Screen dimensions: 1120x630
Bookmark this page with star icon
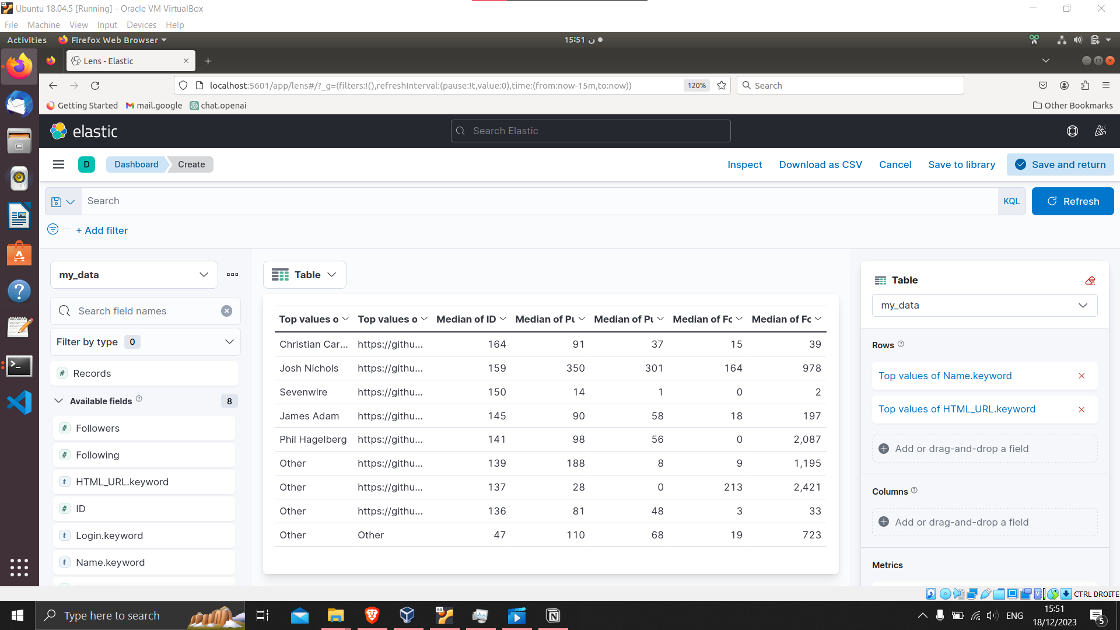point(722,86)
